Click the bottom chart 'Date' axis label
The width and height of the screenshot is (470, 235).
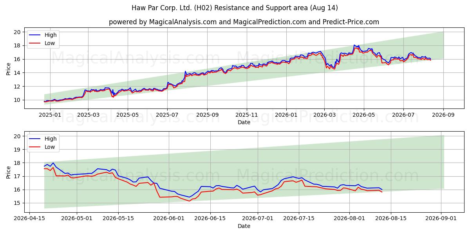point(244,226)
